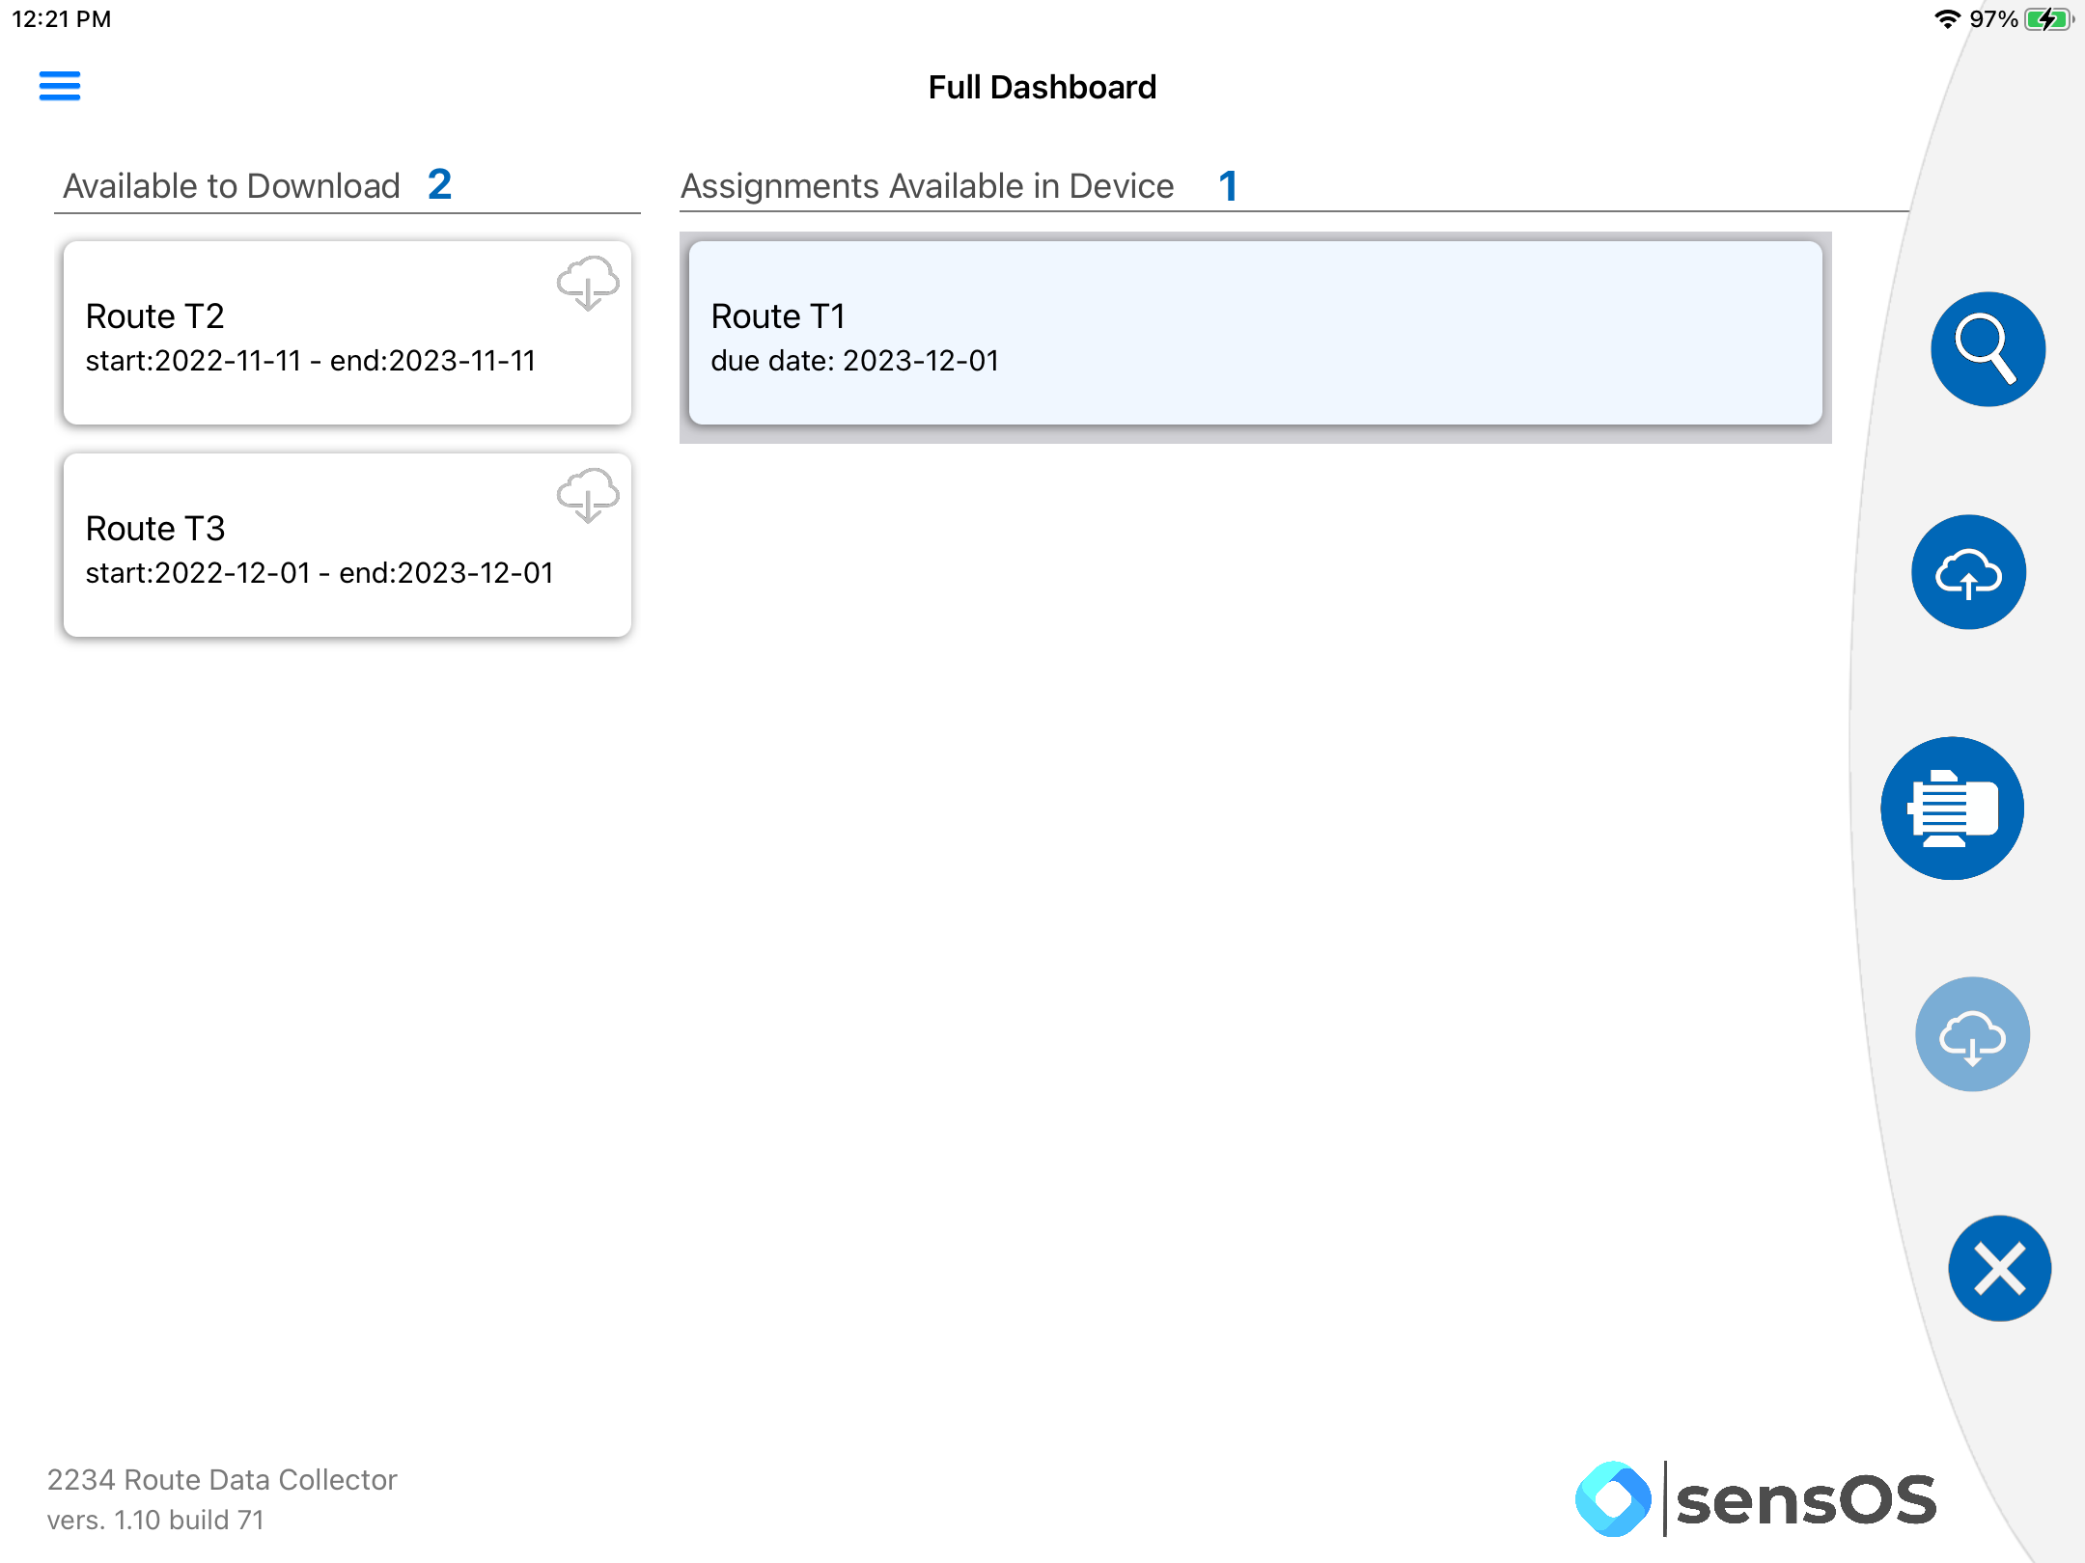Image resolution: width=2085 pixels, height=1563 pixels.
Task: Tap the device assignments count 1
Action: coord(1228,186)
